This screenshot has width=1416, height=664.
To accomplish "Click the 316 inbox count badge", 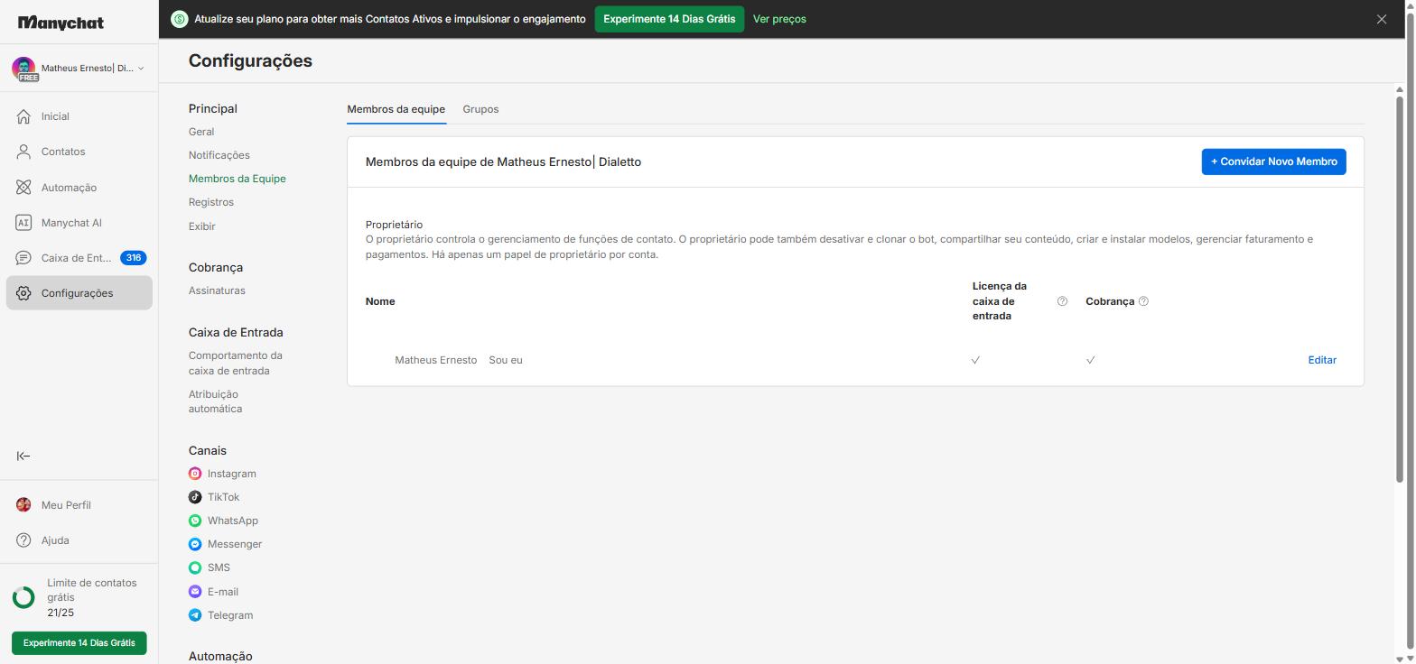I will (x=133, y=258).
